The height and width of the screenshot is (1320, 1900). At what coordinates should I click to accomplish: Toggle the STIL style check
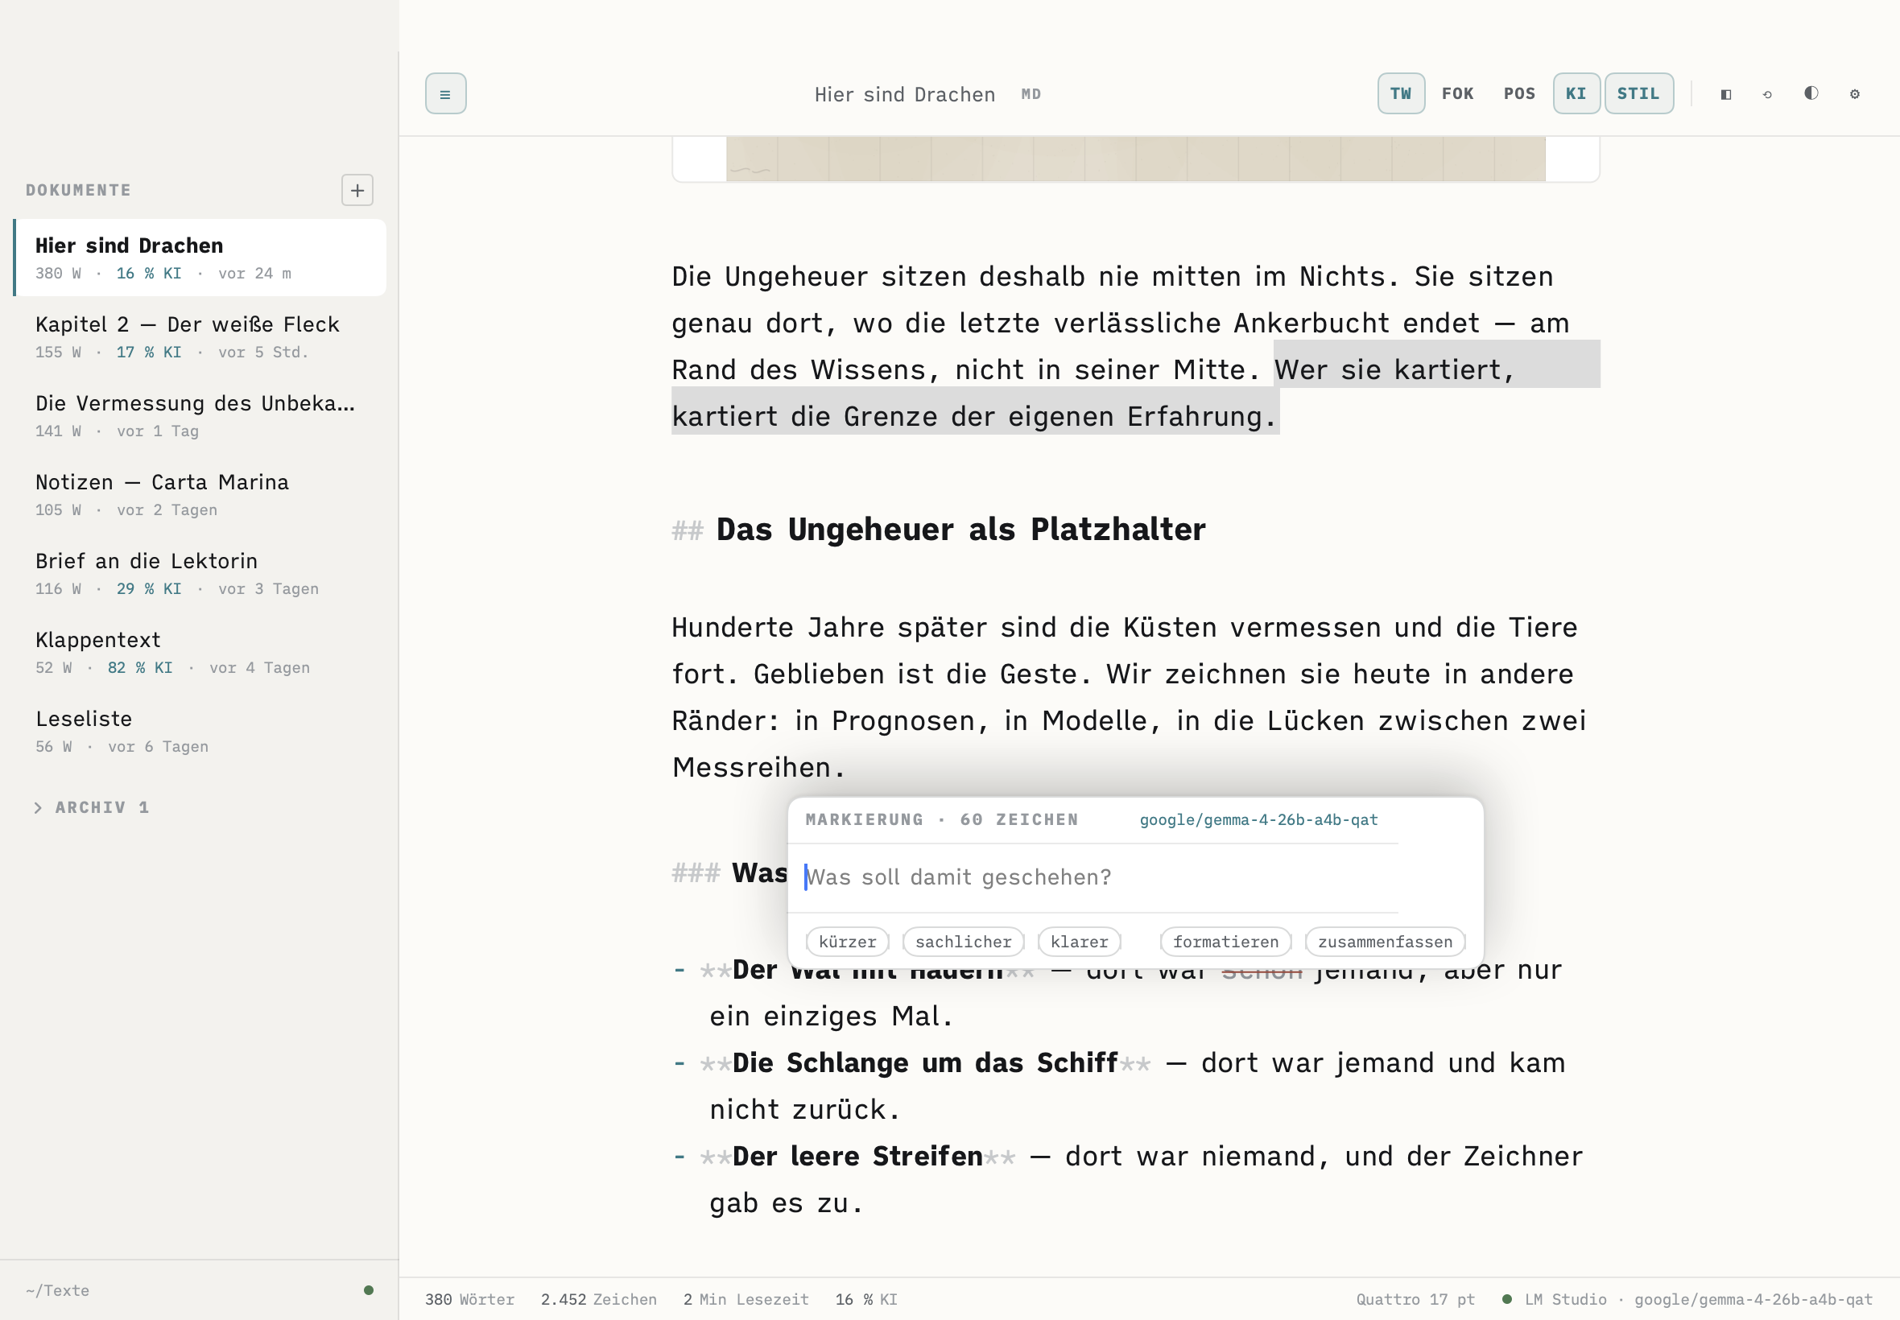click(x=1638, y=93)
